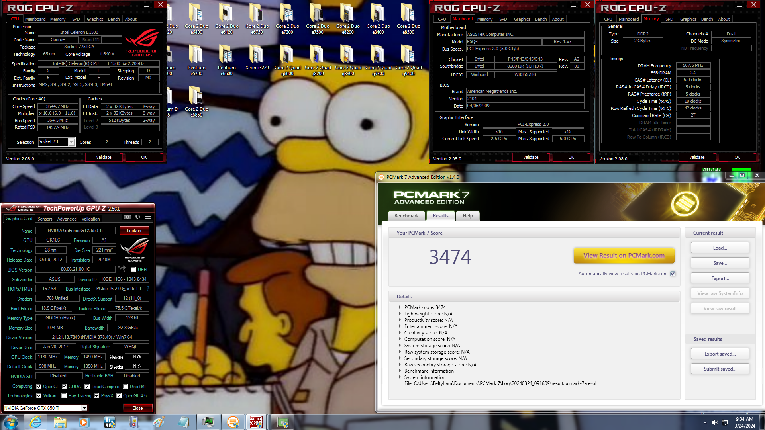Toggle the PhysX checkbox
This screenshot has height=430, width=765.
click(x=97, y=396)
